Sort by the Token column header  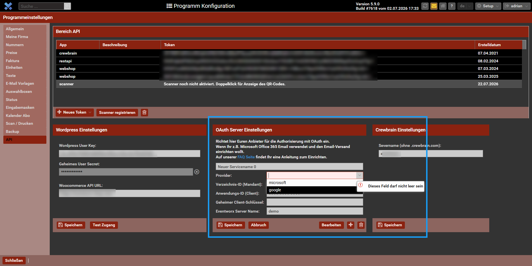318,45
